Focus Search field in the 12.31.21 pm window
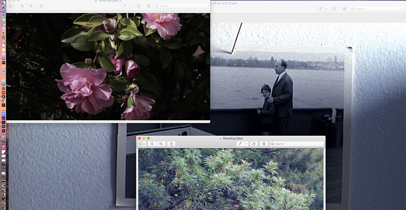406x210 pixels. pyautogui.click(x=377, y=9)
